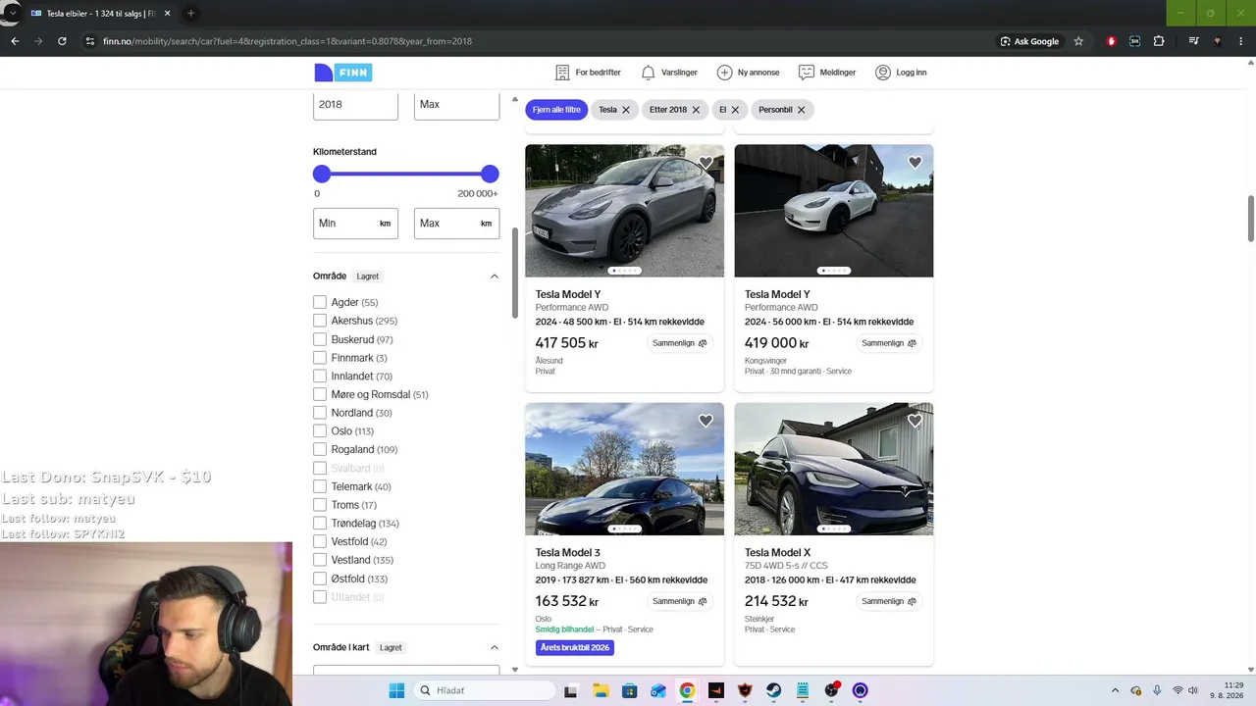Compare the 417 505 kr Model Y via Sammenlign
1256x706 pixels.
point(679,343)
